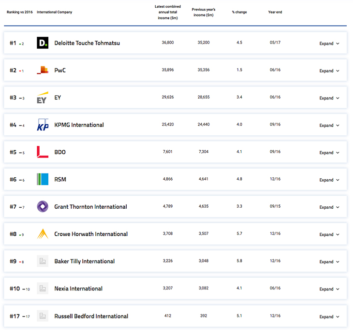Expand the Russell Bedford International row
Image resolution: width=353 pixels, height=330 pixels.
[x=329, y=316]
